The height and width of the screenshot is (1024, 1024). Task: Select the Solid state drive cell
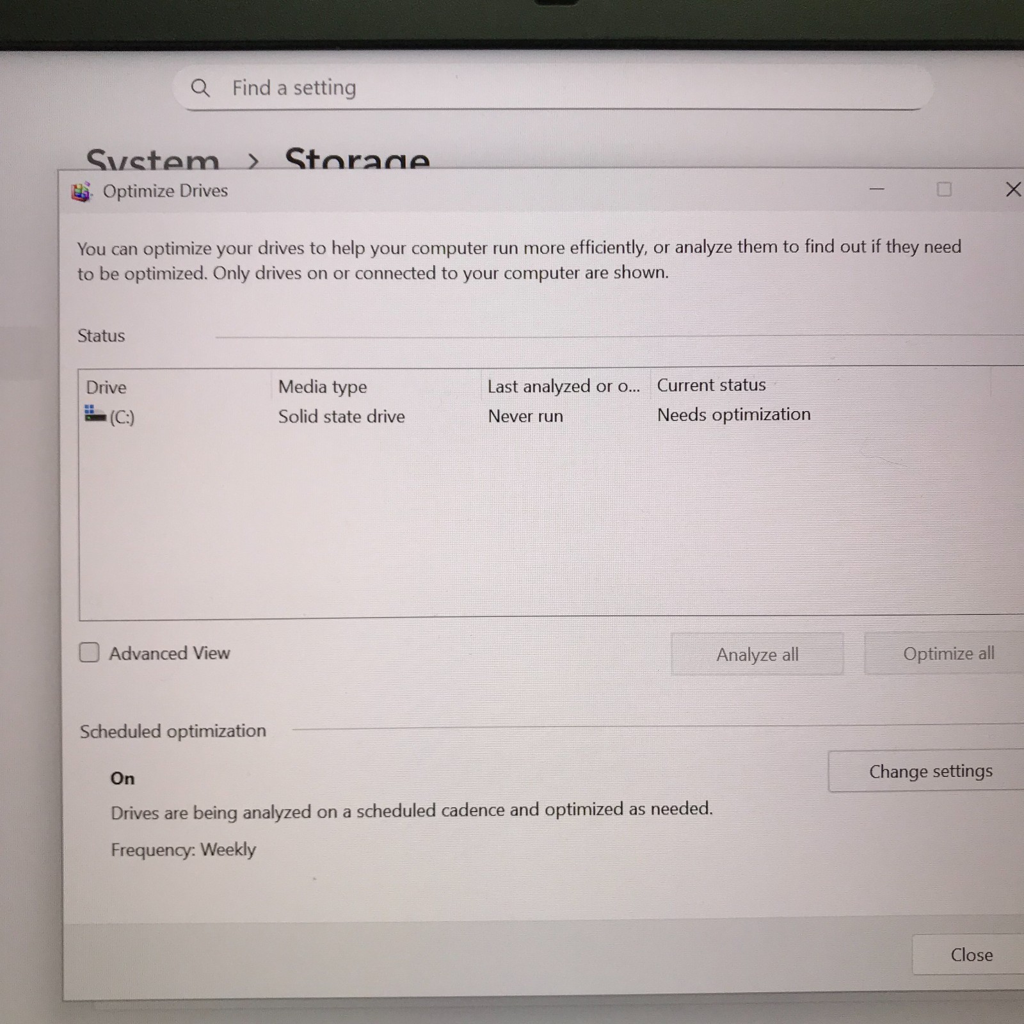[341, 417]
